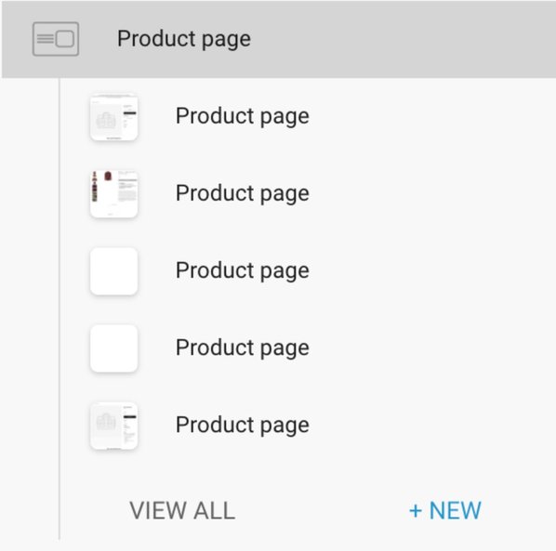Screen dimensions: 556x551
Task: Click the red product image inside the second thumbnail
Action: coord(108,176)
